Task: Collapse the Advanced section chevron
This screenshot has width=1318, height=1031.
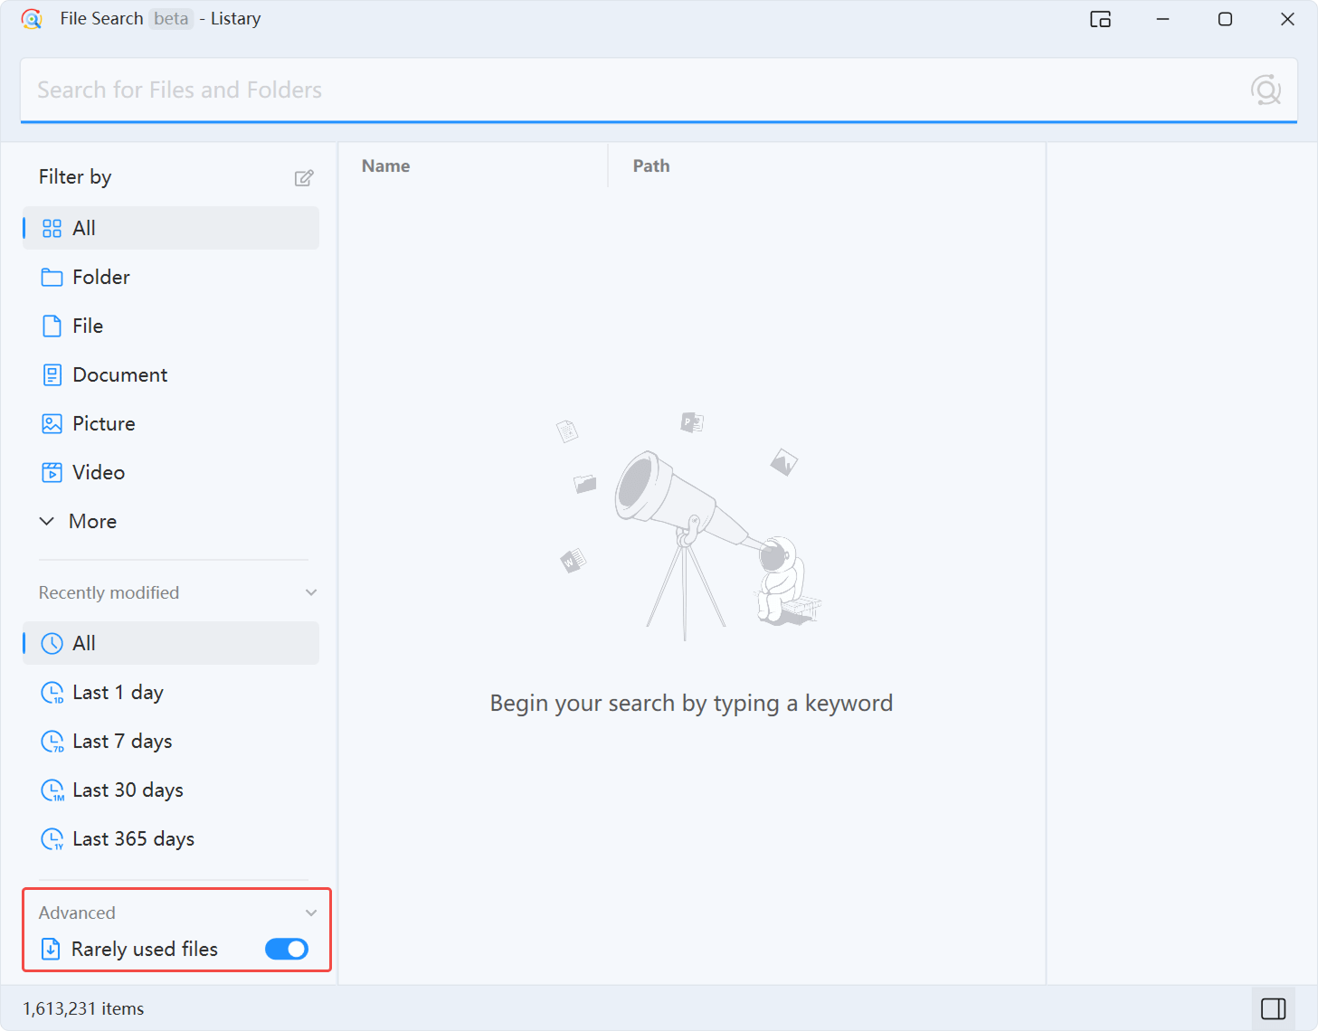Action: (x=311, y=913)
